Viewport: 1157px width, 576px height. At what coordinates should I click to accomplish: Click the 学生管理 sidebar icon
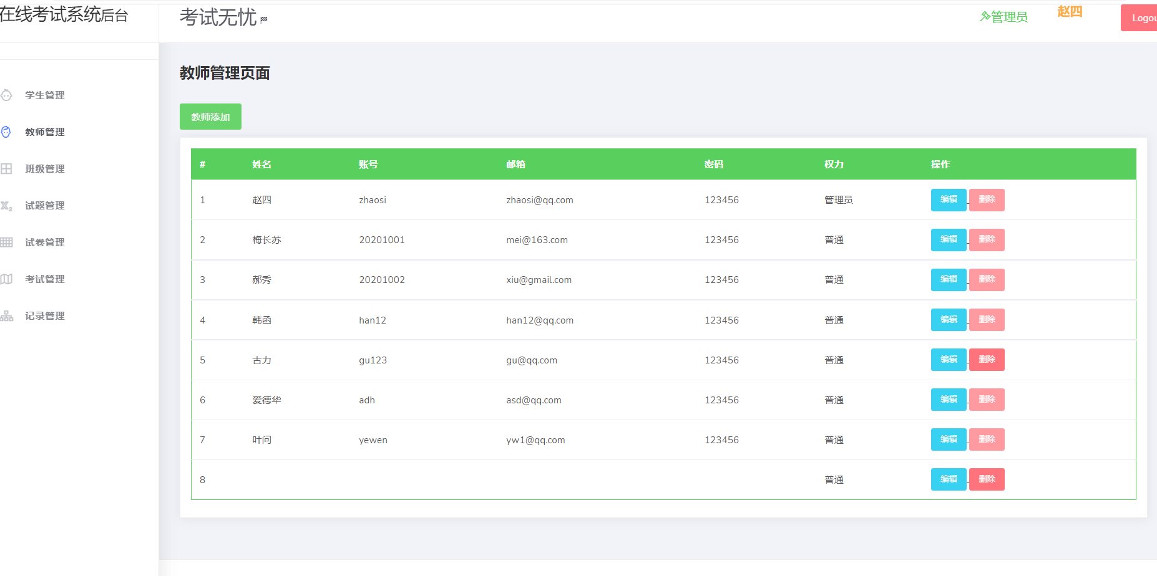[x=6, y=95]
